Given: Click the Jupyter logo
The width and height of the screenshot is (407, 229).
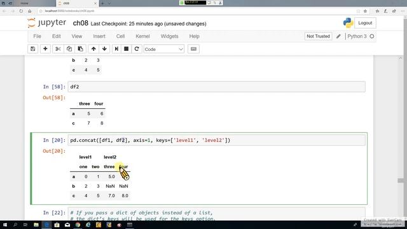Looking at the screenshot, I should tap(47, 23).
